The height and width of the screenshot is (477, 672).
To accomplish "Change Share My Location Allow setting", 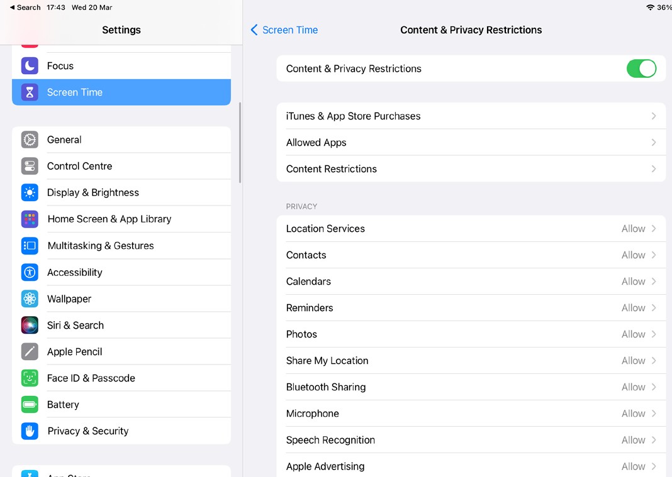I will pos(639,361).
